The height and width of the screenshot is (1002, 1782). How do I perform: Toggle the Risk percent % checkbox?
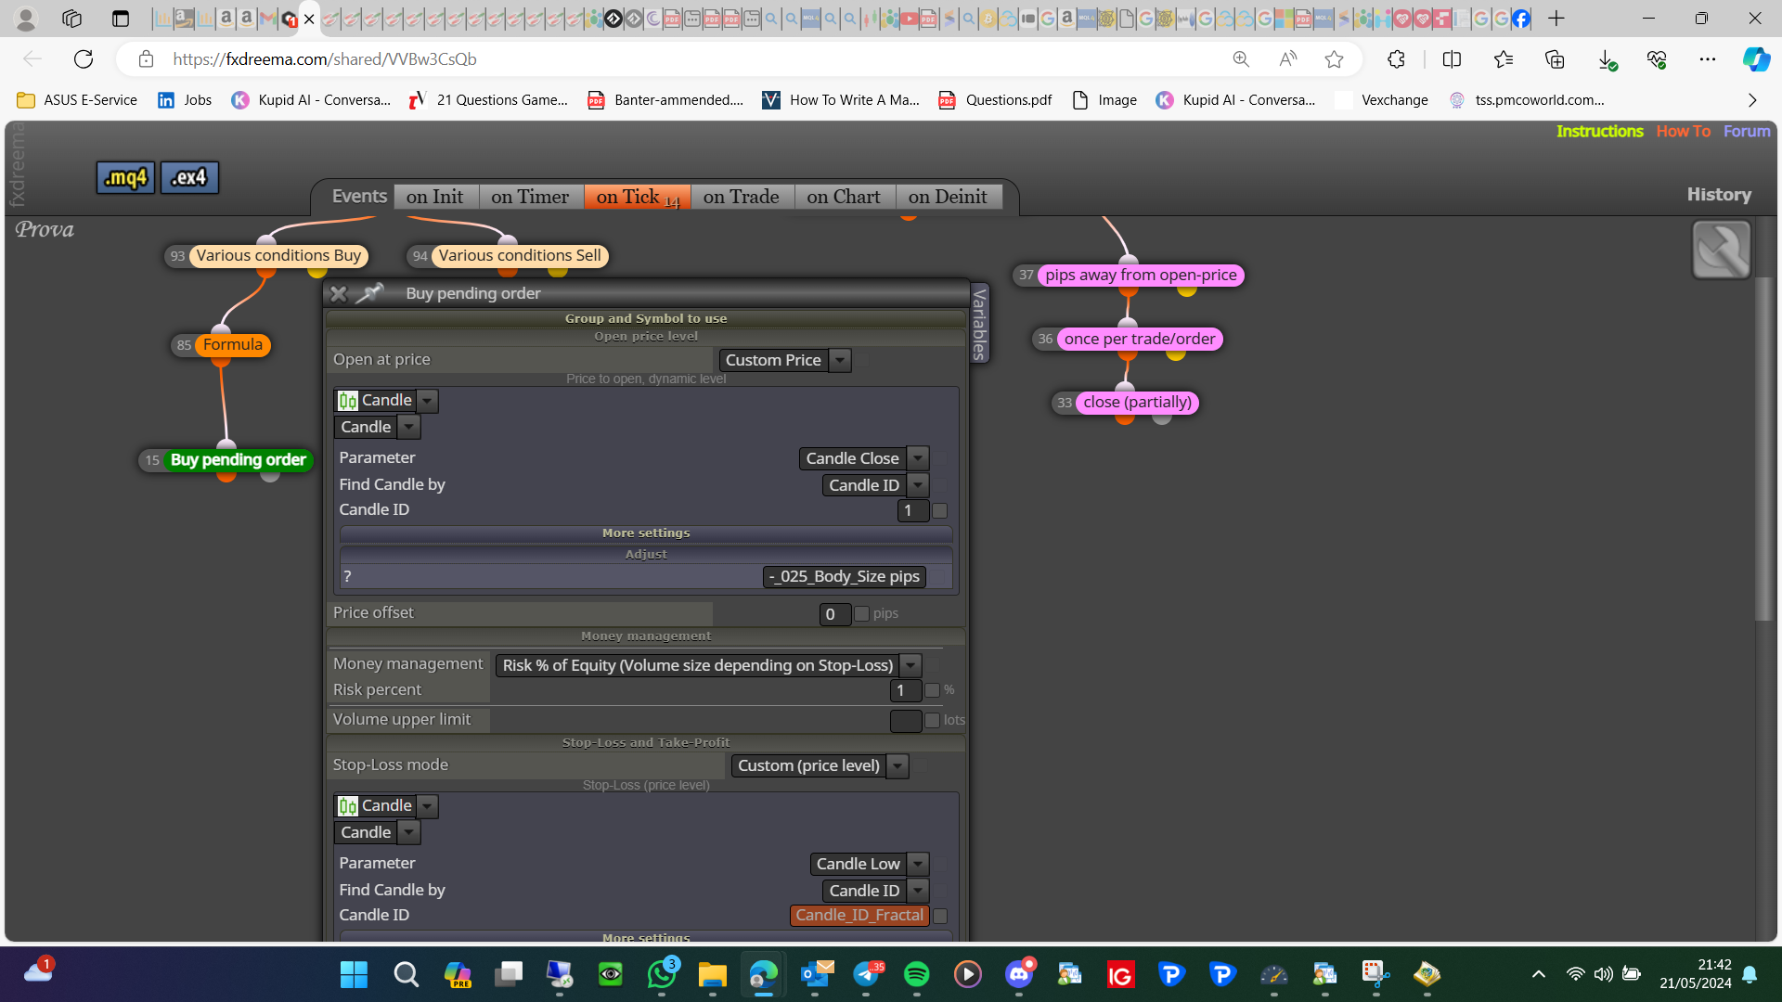tap(933, 690)
